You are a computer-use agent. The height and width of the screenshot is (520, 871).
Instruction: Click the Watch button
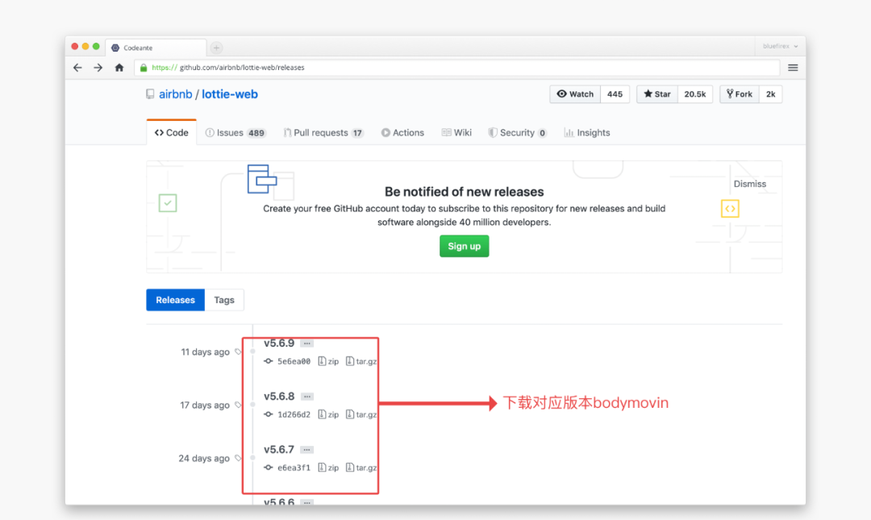[x=576, y=94]
